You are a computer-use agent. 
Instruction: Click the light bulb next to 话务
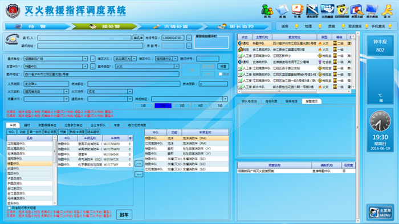pos(296,26)
